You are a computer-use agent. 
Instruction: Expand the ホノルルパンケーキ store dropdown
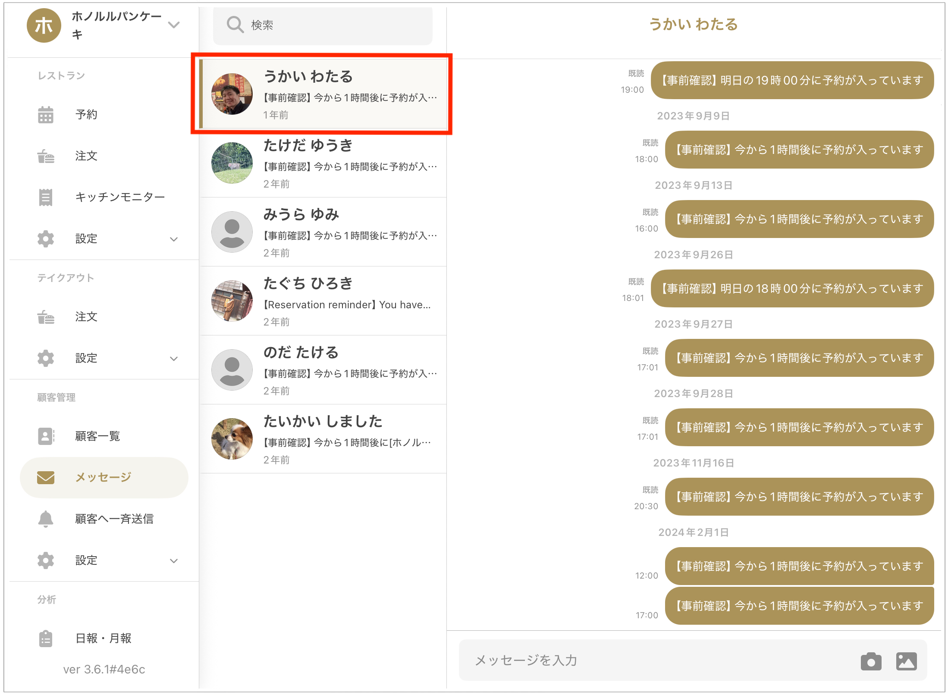click(174, 25)
